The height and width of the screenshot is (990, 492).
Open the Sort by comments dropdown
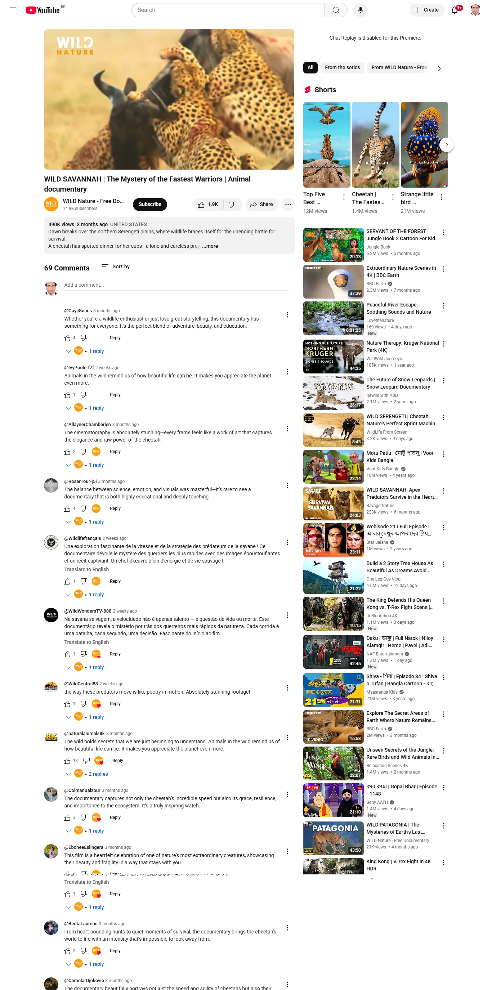[115, 267]
